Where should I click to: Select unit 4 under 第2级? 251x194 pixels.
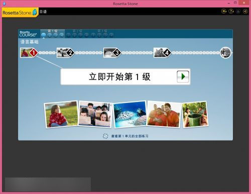(x=86, y=35)
